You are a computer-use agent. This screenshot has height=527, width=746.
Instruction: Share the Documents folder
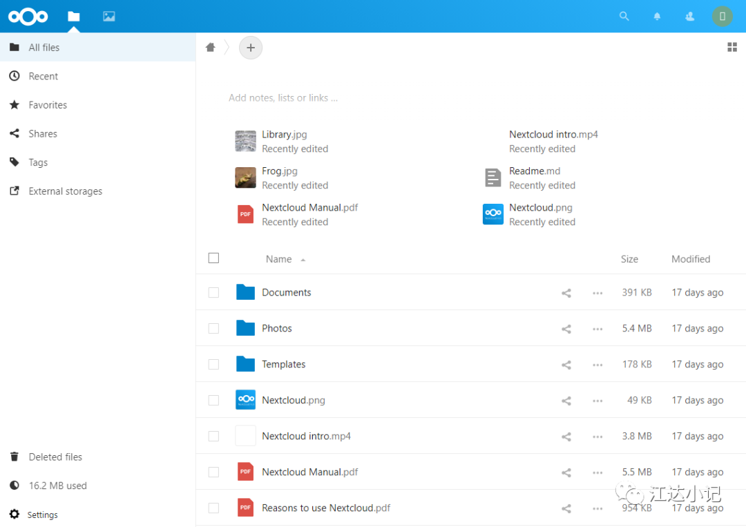coord(566,293)
